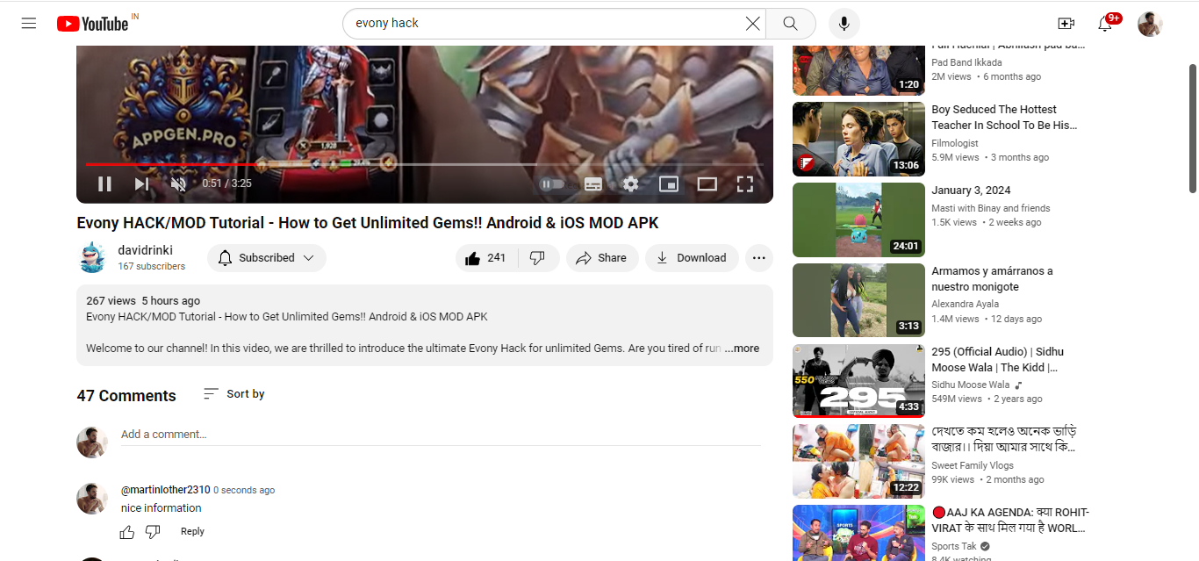The width and height of the screenshot is (1199, 561).
Task: Unmute the video volume
Action: (178, 183)
